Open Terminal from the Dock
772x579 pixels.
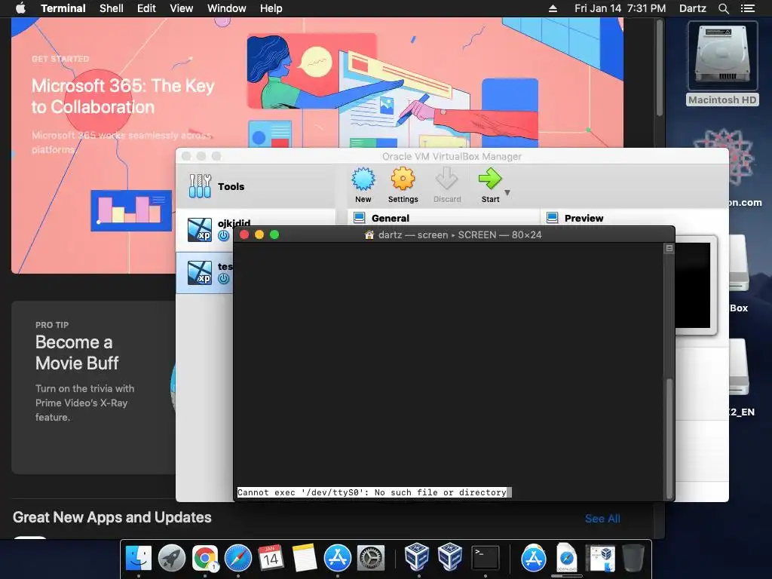(x=486, y=559)
